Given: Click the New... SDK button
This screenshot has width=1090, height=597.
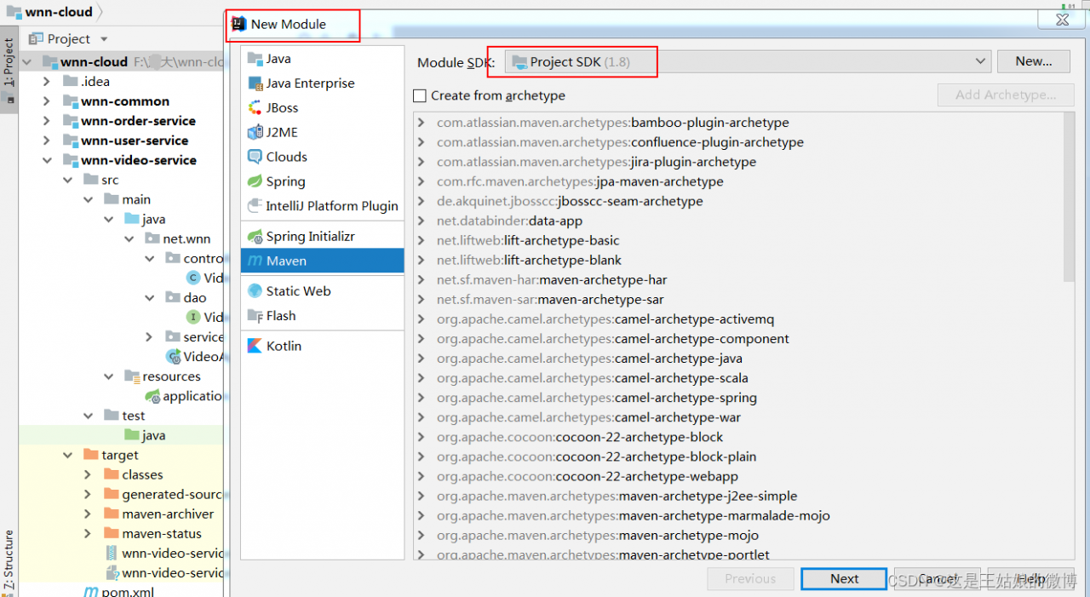Looking at the screenshot, I should tap(1033, 61).
